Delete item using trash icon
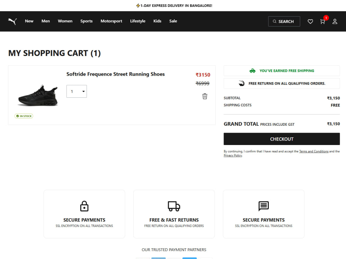Screen dimensions: 346x259 pos(205,96)
